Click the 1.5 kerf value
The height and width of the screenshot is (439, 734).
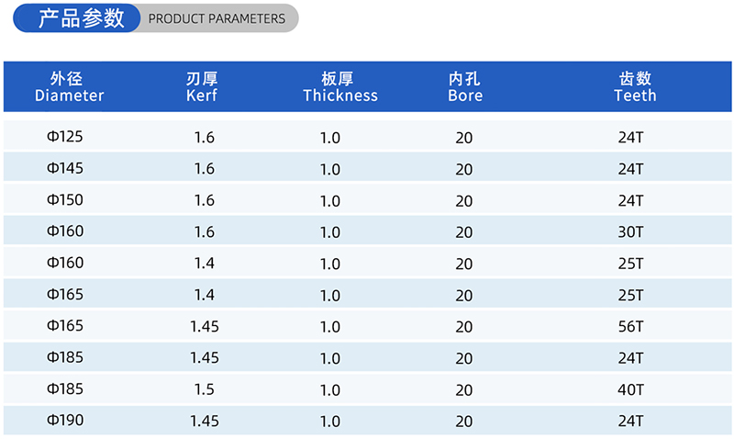coord(205,389)
